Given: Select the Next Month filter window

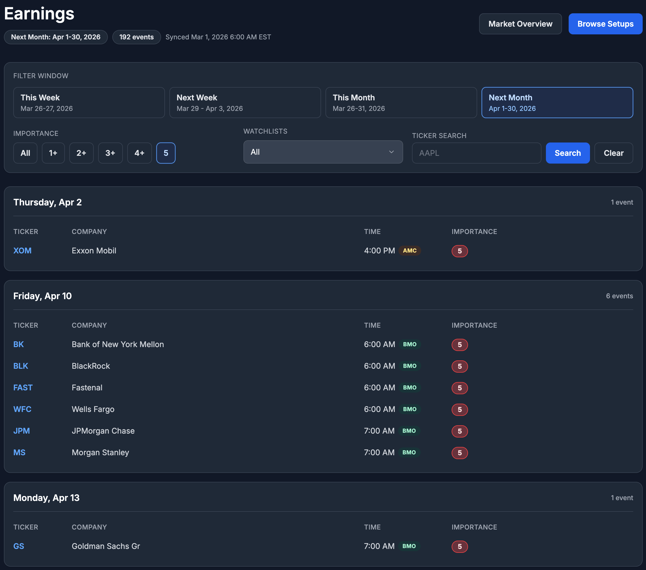Looking at the screenshot, I should tap(557, 103).
